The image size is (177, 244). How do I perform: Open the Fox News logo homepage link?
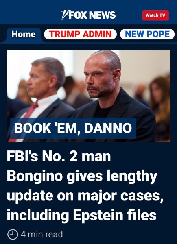click(88, 15)
